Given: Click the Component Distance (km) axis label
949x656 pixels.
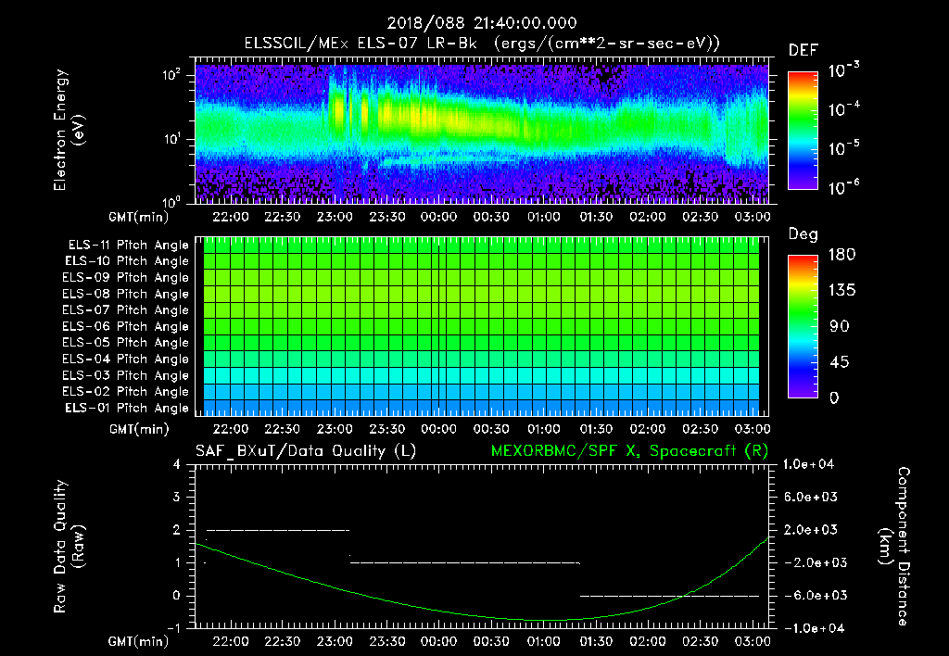Looking at the screenshot, I should (894, 547).
